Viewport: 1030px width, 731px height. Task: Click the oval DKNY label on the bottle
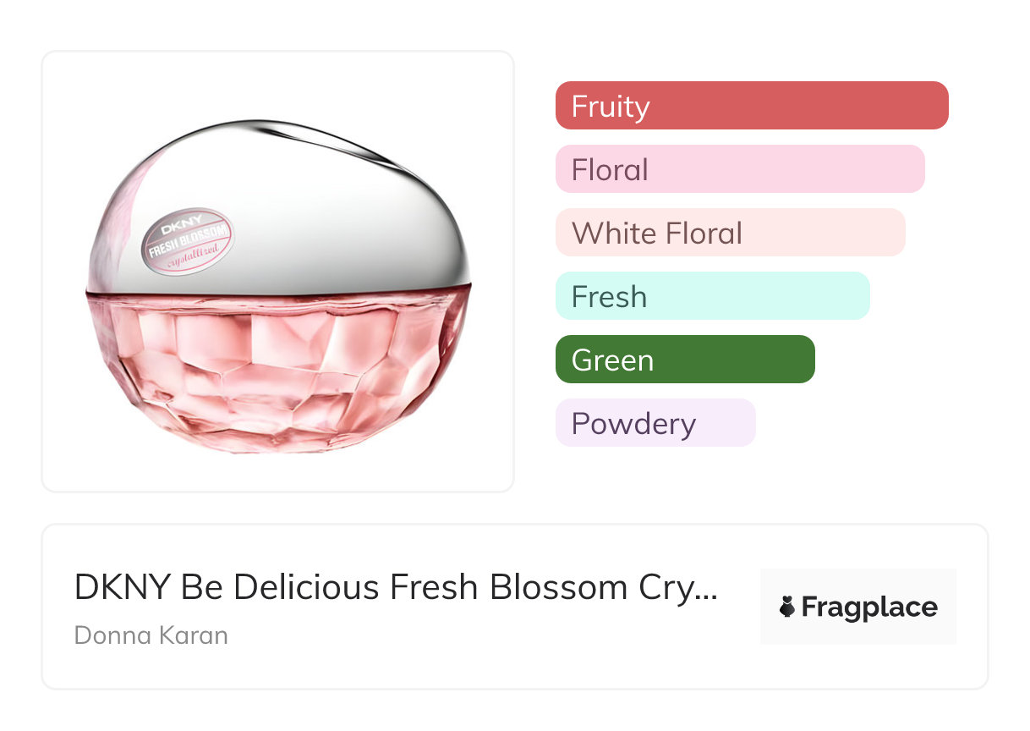click(x=187, y=242)
